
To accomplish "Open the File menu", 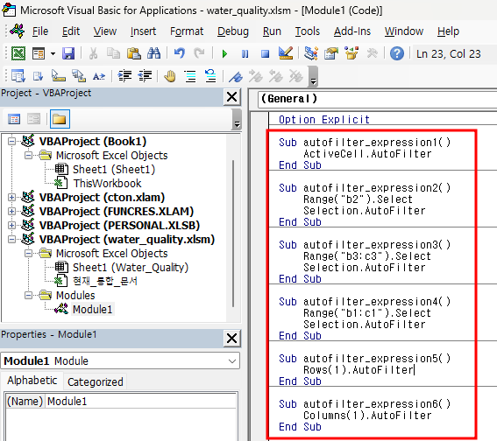I will coord(40,31).
